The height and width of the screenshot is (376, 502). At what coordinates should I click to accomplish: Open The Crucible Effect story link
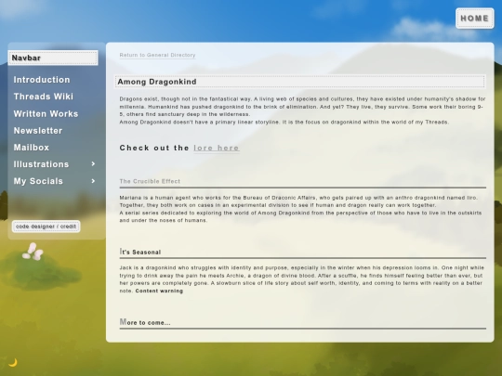point(150,181)
